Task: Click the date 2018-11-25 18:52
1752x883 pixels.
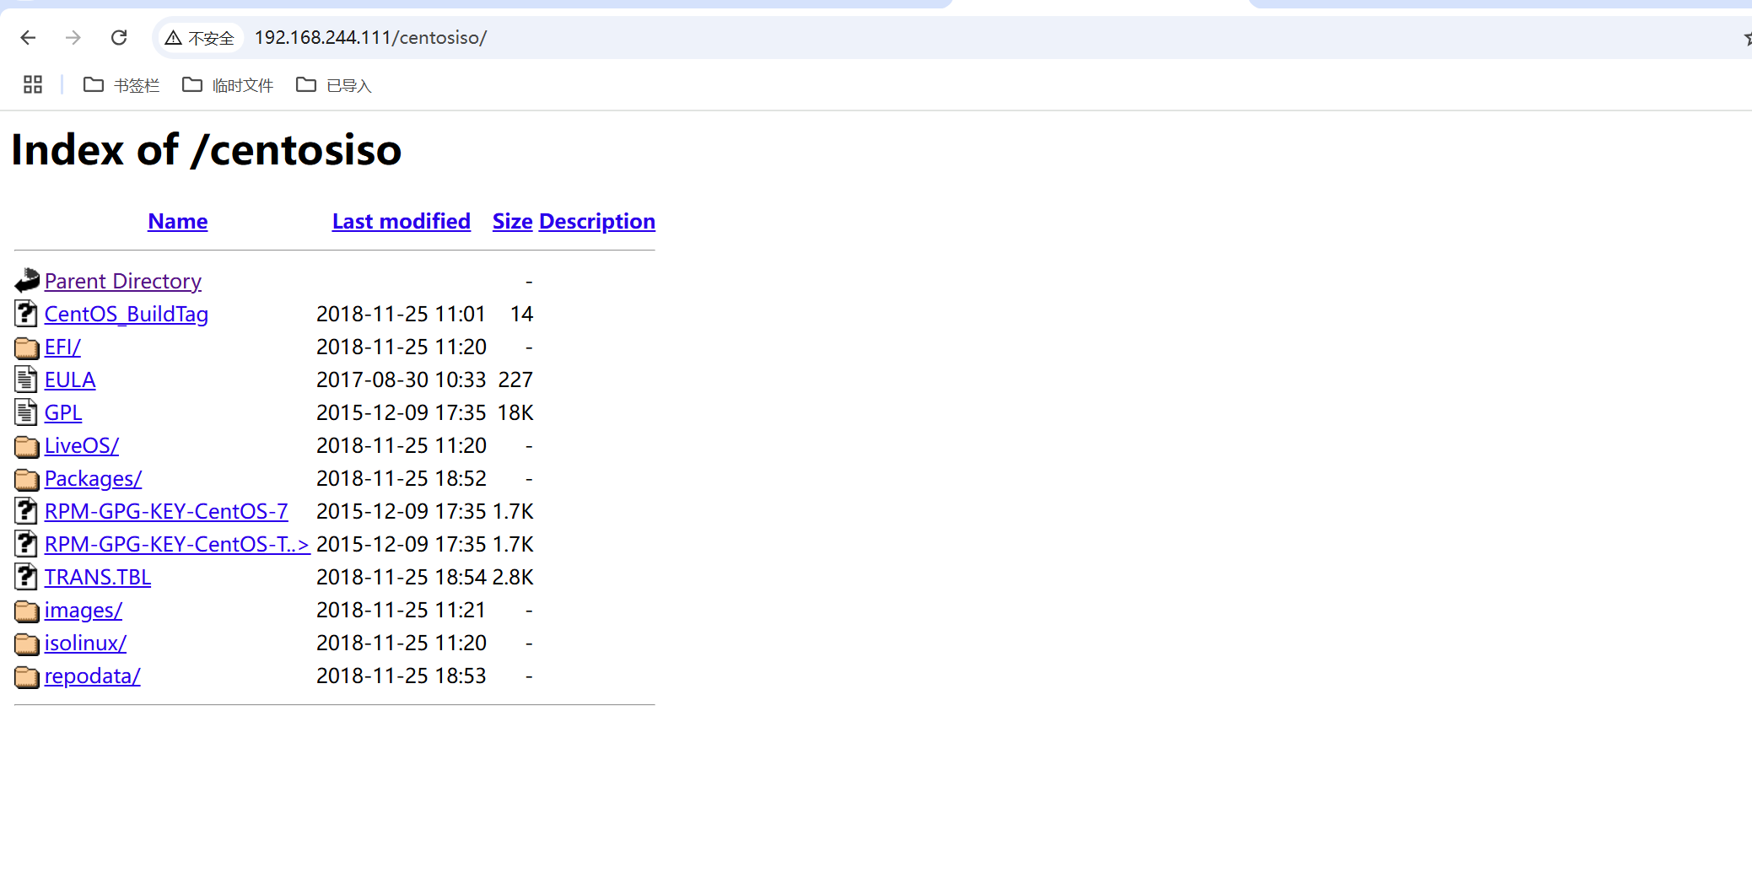Action: (402, 478)
